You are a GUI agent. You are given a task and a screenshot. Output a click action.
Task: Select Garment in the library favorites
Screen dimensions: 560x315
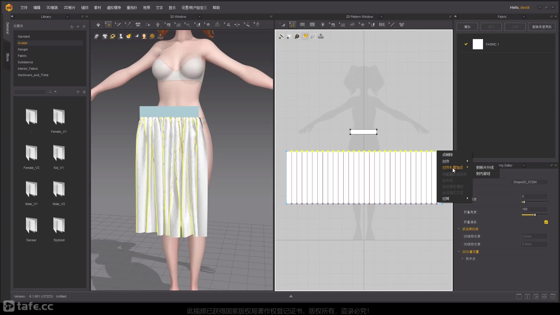(x=24, y=36)
